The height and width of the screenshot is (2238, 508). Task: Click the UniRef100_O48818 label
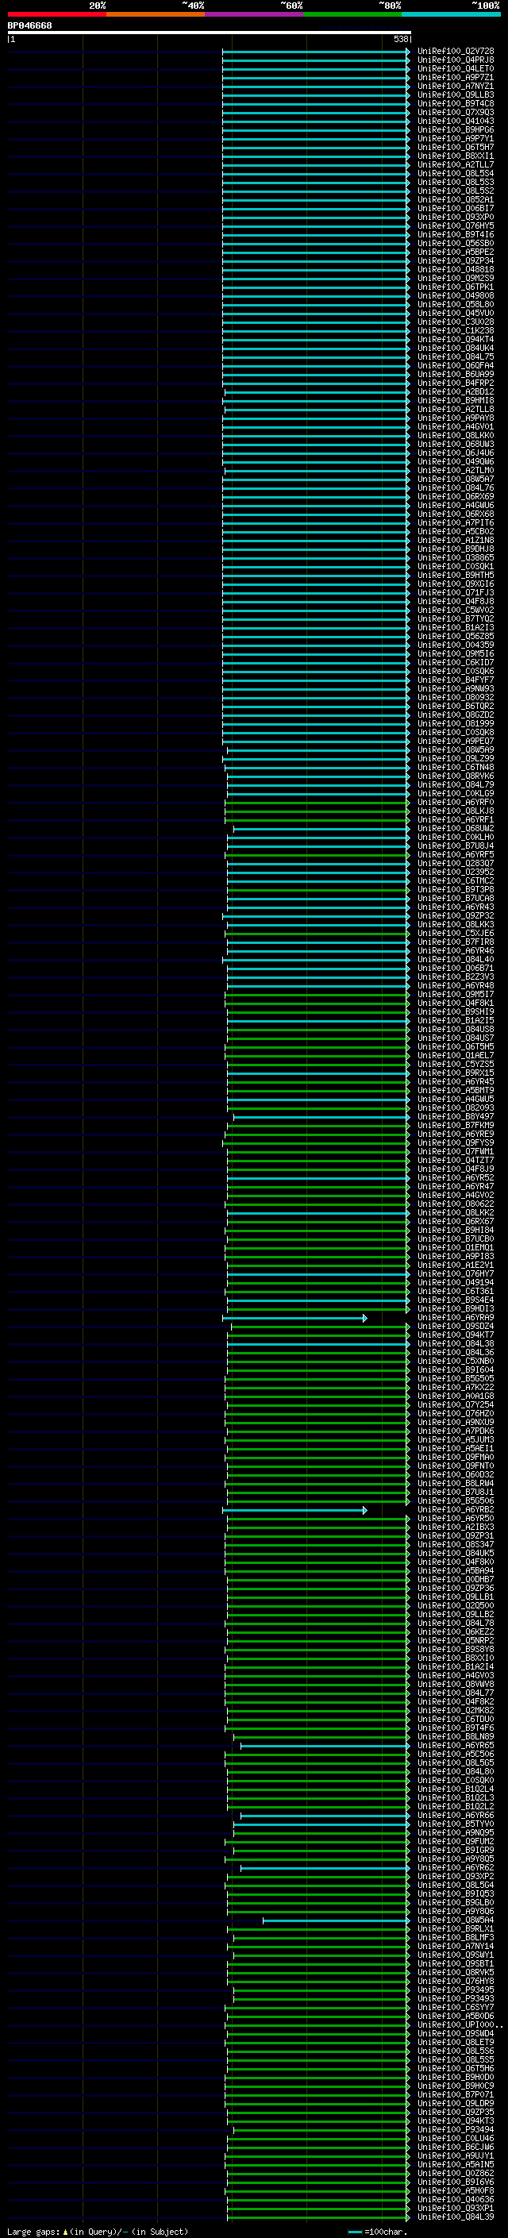[455, 269]
